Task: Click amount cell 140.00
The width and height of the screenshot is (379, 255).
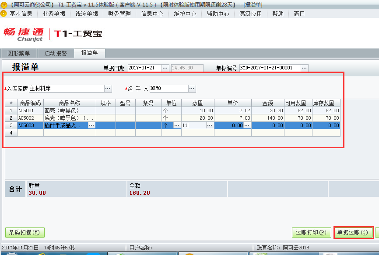Action: coord(268,118)
